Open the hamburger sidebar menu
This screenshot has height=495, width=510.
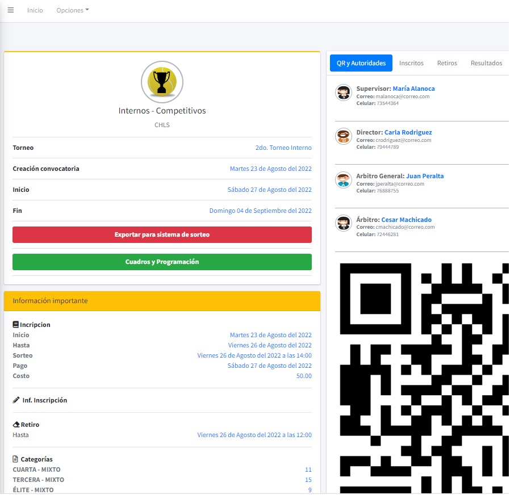(10, 10)
